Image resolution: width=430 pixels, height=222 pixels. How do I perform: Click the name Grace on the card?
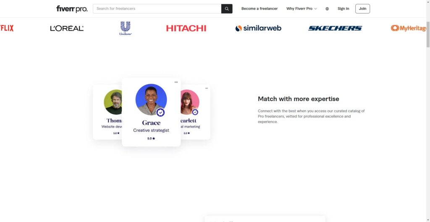tap(151, 123)
